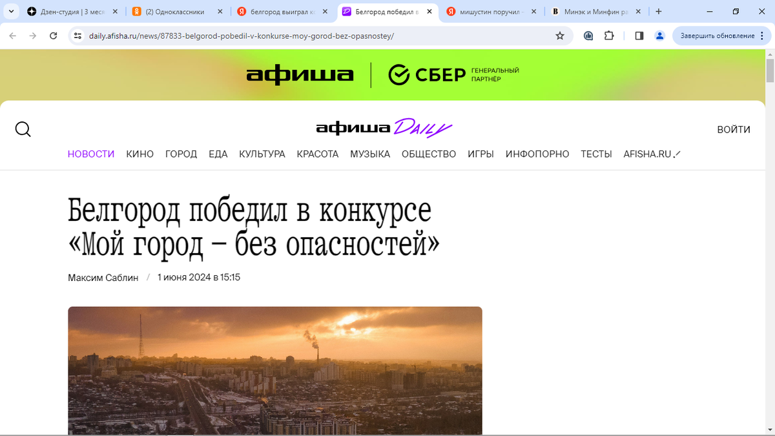Select КИНО in the navigation menu

coord(140,154)
